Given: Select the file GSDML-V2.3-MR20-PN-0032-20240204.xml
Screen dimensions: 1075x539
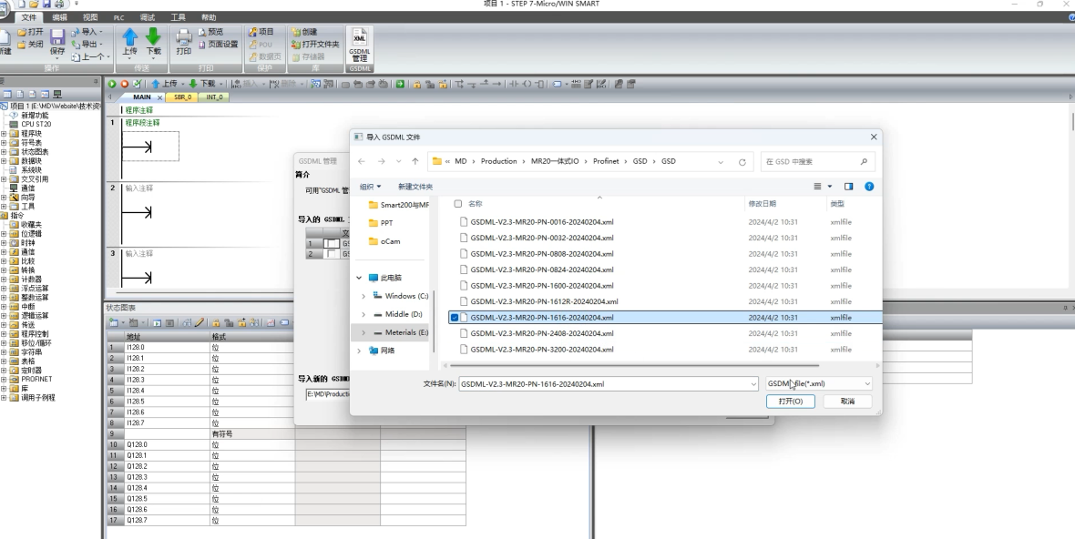Looking at the screenshot, I should (x=542, y=238).
